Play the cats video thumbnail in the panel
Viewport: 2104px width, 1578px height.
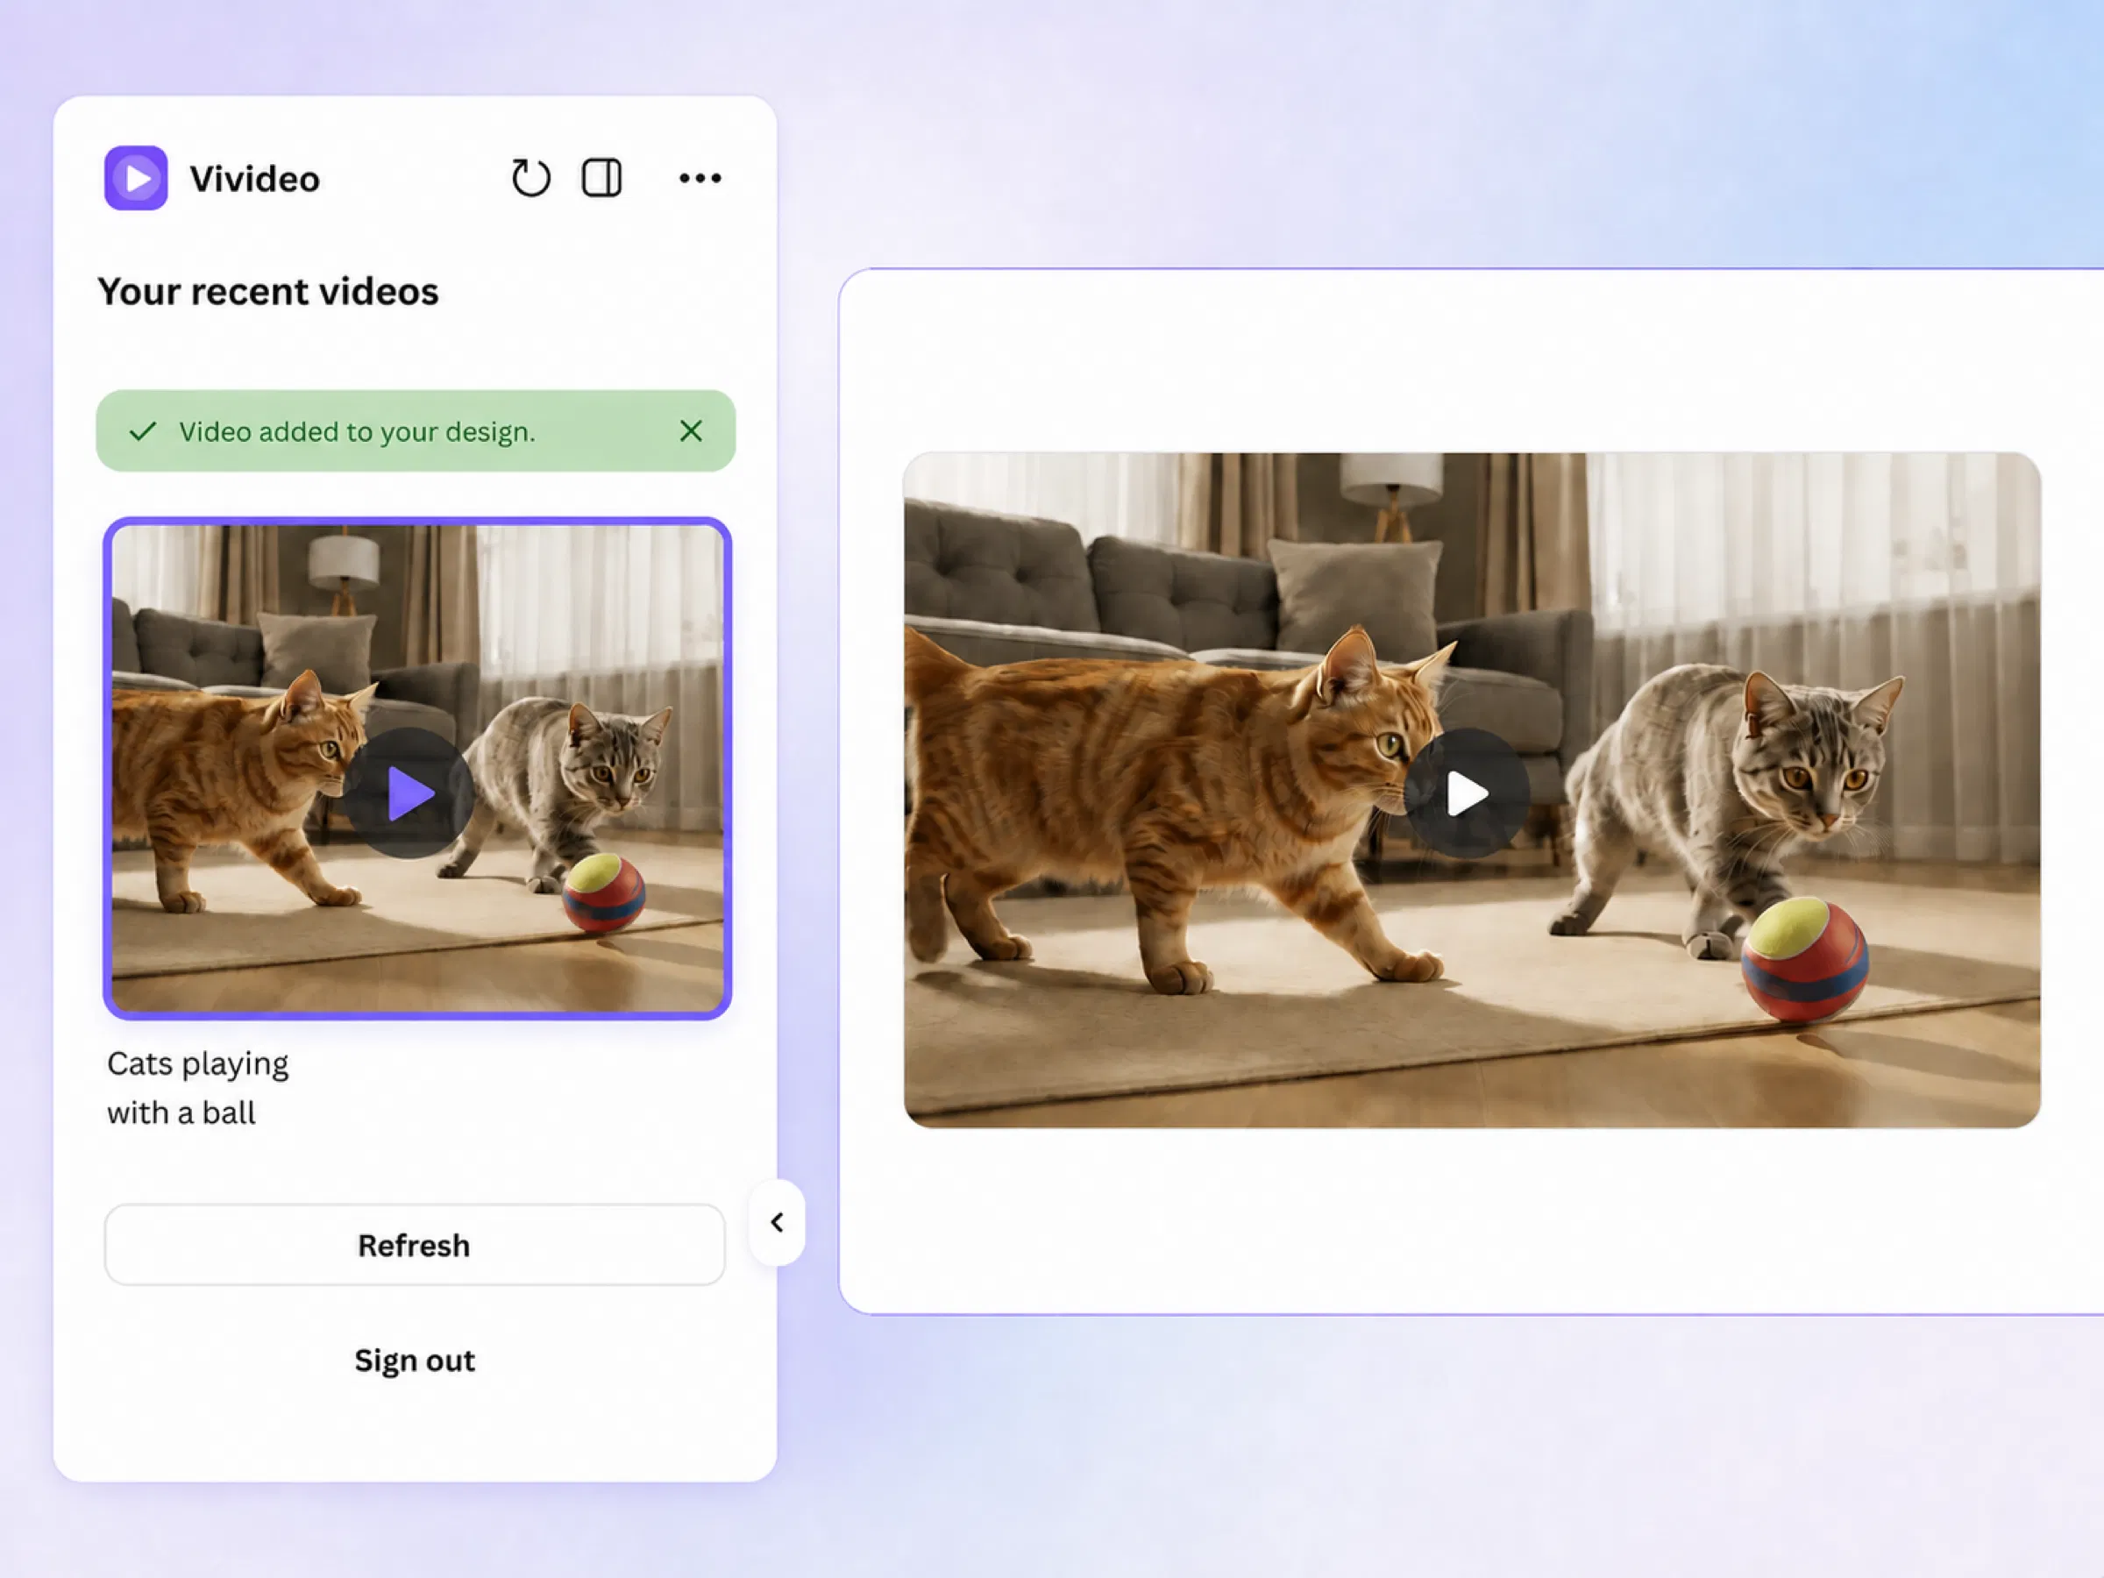tap(409, 793)
